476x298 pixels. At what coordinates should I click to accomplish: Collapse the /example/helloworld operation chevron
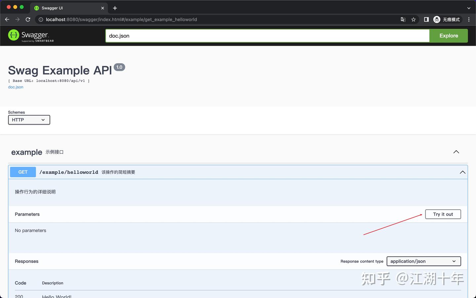(x=462, y=172)
